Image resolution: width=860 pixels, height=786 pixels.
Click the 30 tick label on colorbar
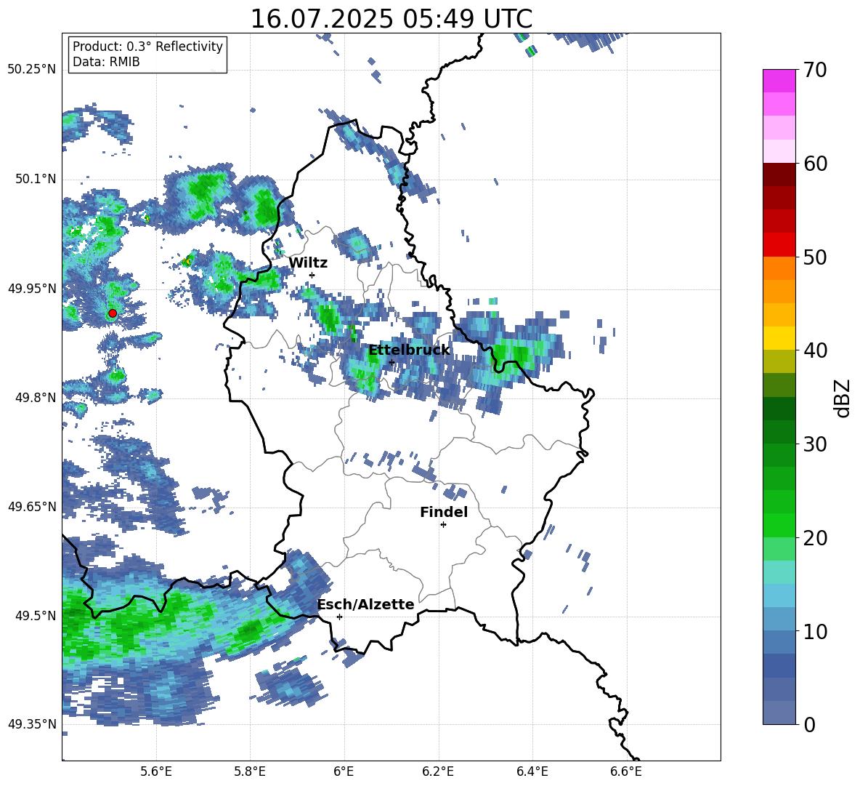point(815,444)
